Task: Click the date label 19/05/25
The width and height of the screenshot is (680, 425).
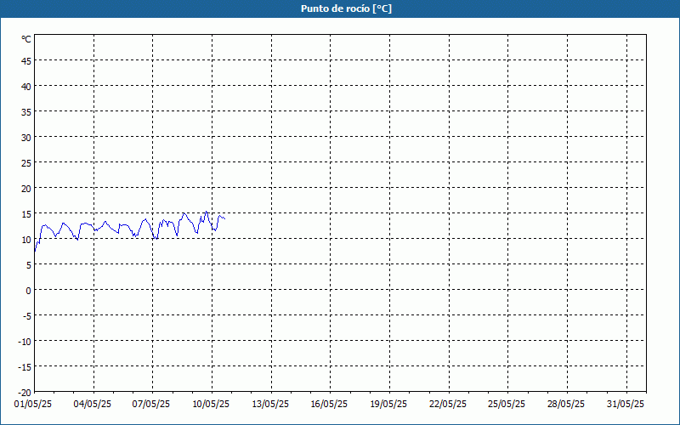Action: coord(388,405)
